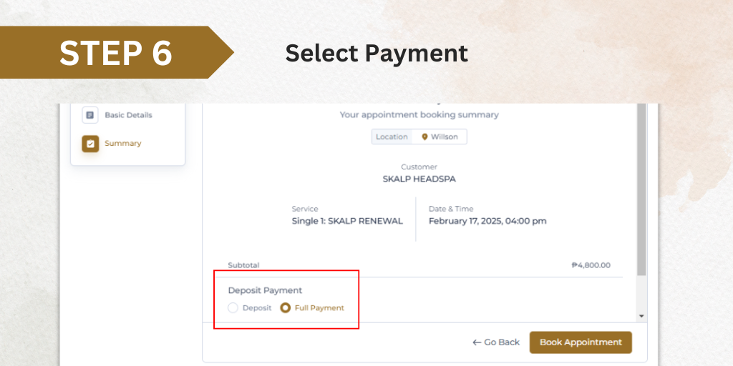Click the Willson location chip
This screenshot has height=366, width=733.
pyautogui.click(x=440, y=137)
